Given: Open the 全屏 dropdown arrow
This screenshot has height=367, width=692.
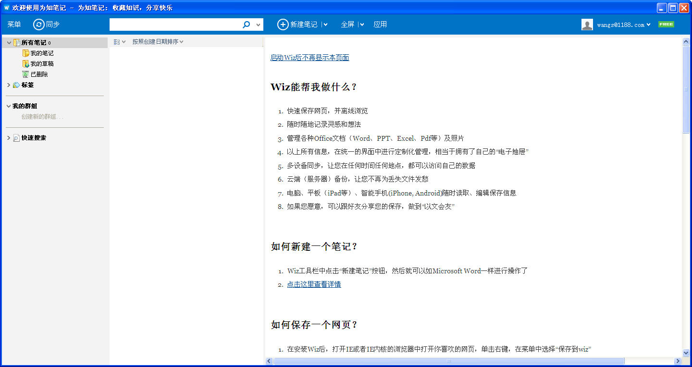Looking at the screenshot, I should click(362, 25).
